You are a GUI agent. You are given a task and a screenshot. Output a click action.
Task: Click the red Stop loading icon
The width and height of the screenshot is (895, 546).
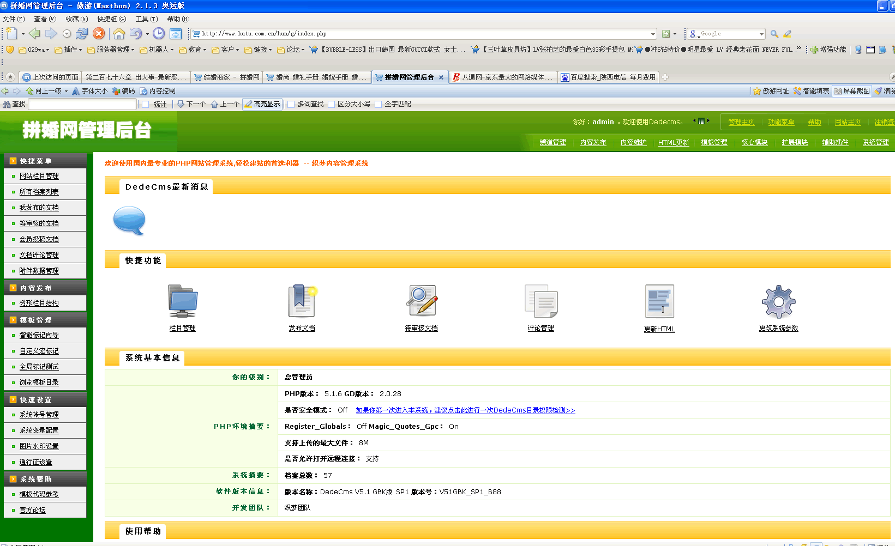click(99, 34)
